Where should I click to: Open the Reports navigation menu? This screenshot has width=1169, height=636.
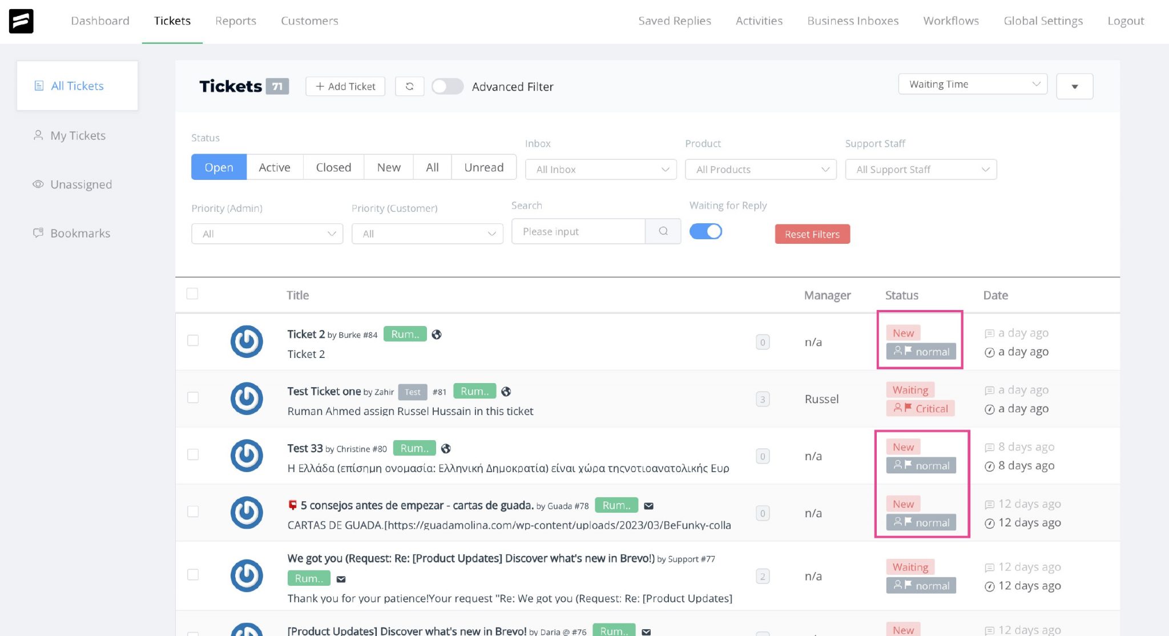coord(235,21)
